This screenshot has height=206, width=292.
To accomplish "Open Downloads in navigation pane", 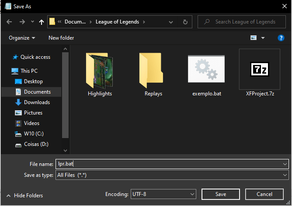I will [x=37, y=102].
